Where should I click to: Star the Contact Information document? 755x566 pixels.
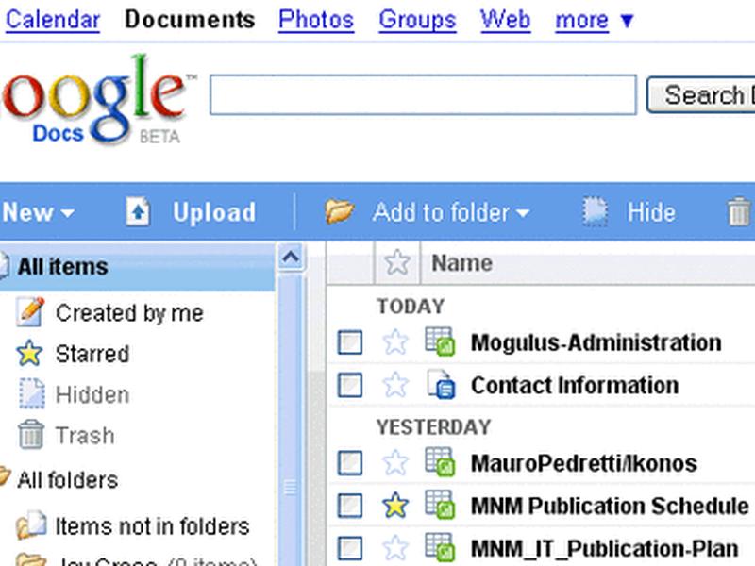(395, 384)
